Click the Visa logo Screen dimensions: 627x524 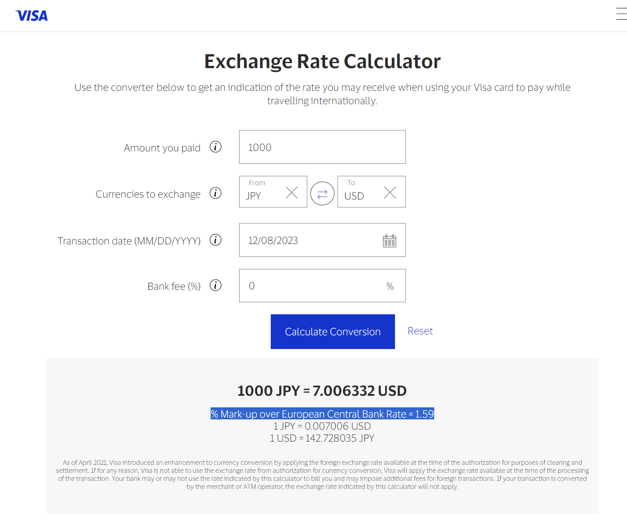click(x=32, y=16)
